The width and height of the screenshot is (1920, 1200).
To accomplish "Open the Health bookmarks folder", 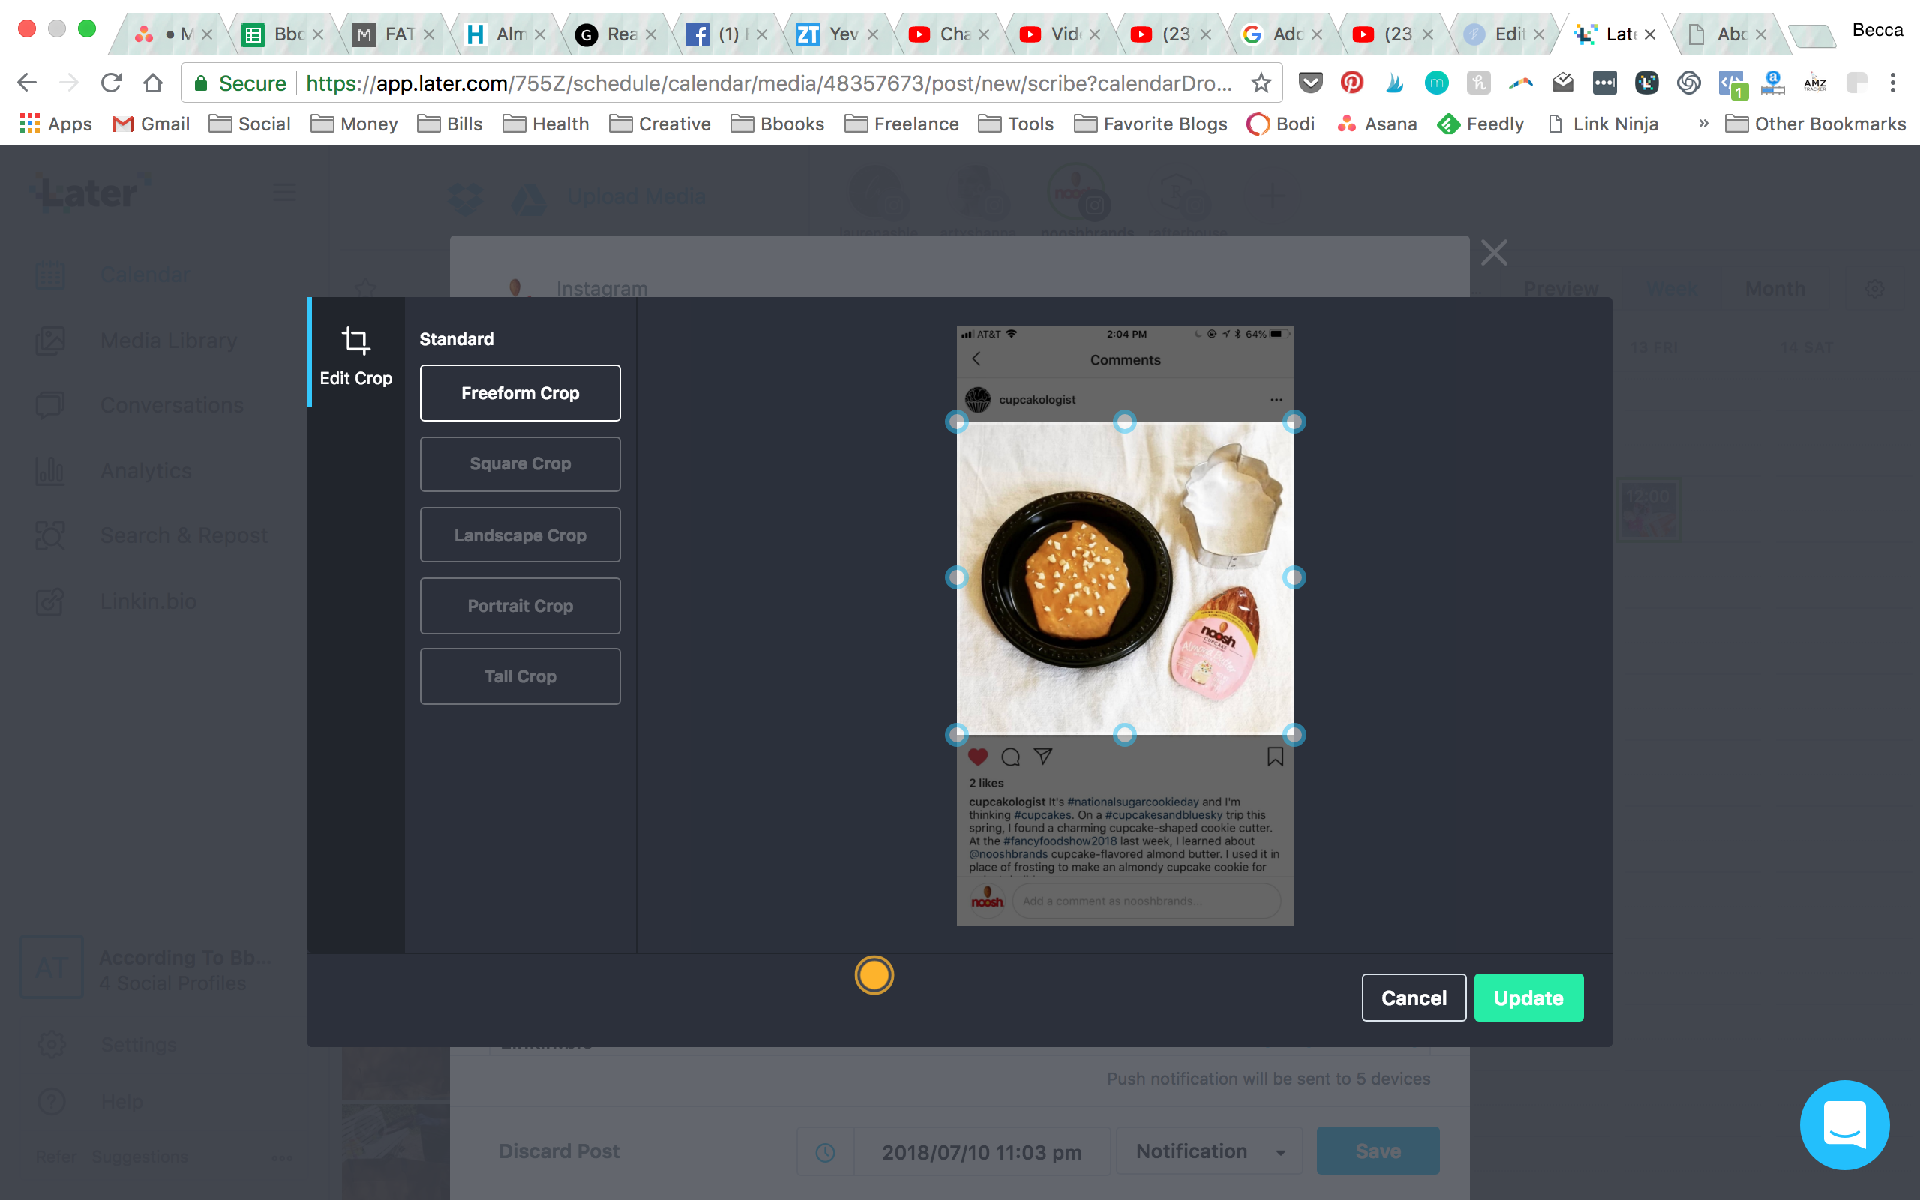I will [x=546, y=124].
